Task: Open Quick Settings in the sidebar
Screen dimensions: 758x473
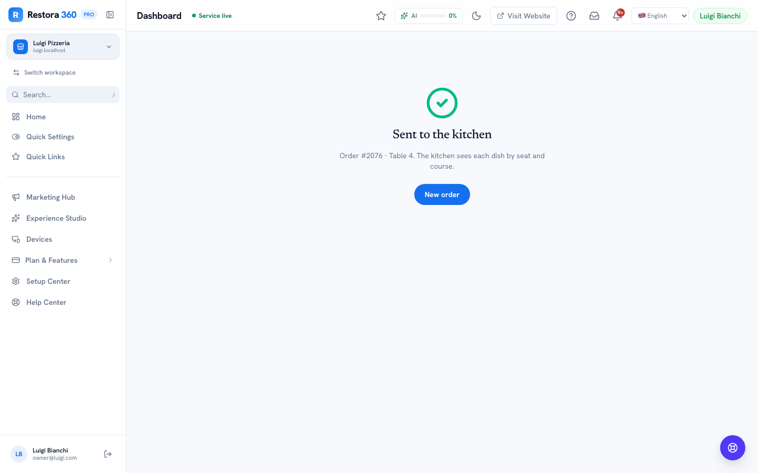Action: [x=63, y=137]
